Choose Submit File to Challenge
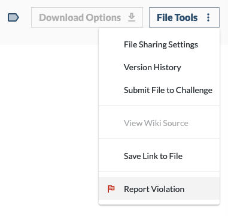Image resolution: width=228 pixels, height=216 pixels. click(x=159, y=90)
